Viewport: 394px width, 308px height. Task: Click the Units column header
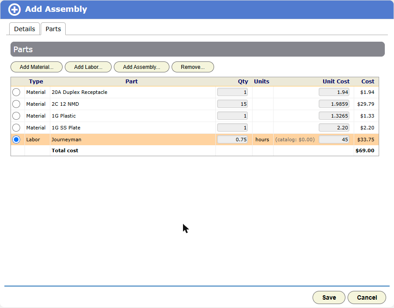point(262,82)
